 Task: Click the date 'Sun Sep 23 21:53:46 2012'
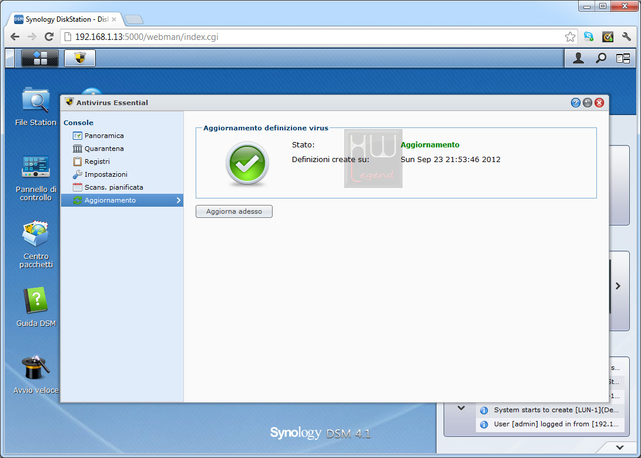[451, 159]
